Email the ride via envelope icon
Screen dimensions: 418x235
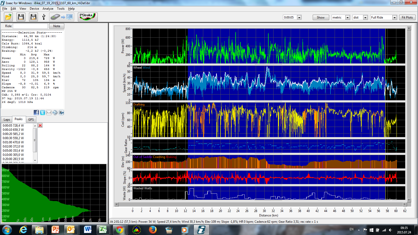point(49,113)
